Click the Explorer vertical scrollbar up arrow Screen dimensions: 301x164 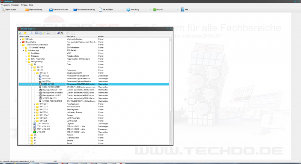(x=170, y=39)
